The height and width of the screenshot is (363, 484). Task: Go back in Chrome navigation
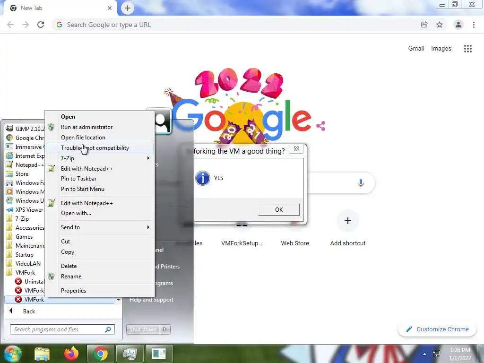click(10, 25)
